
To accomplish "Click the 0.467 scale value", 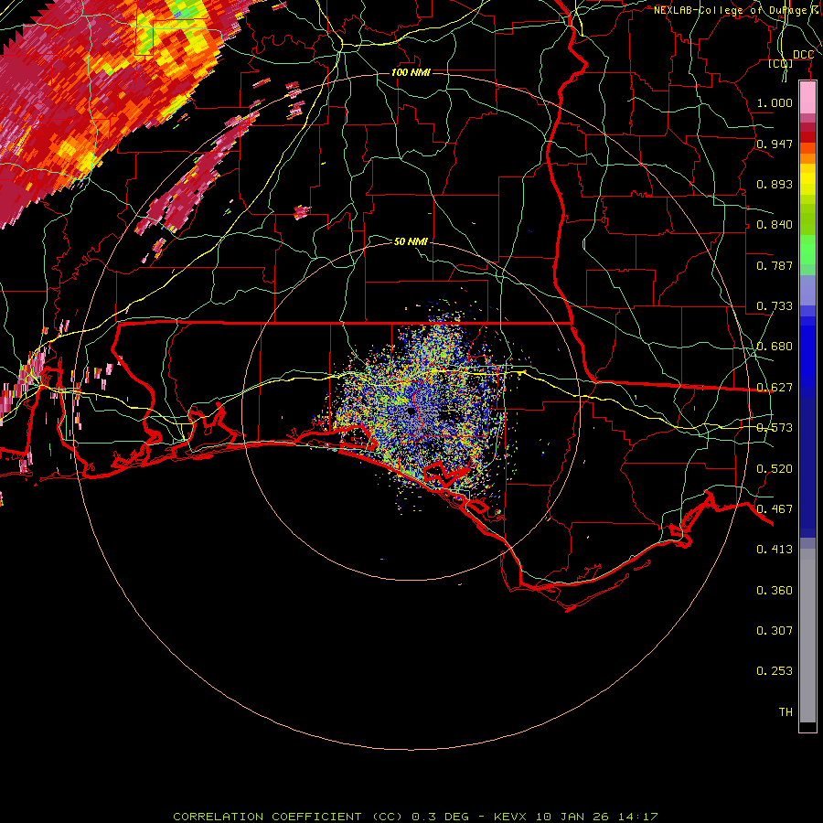I will pyautogui.click(x=775, y=508).
